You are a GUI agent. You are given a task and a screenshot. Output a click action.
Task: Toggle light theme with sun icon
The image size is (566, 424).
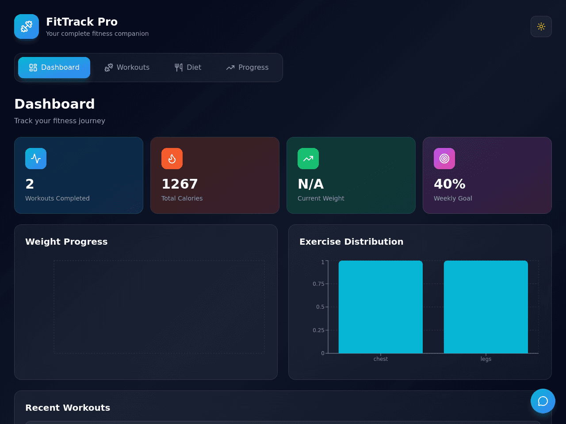541,26
